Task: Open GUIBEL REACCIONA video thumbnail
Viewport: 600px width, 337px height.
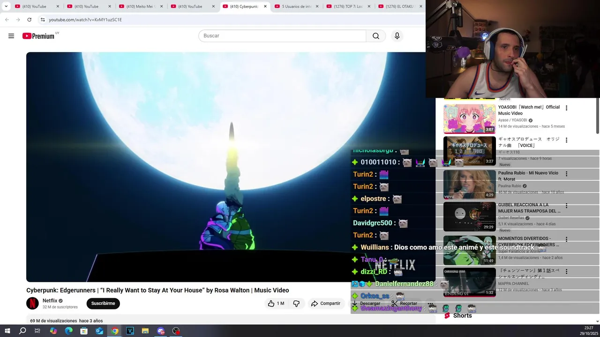Action: (470, 216)
